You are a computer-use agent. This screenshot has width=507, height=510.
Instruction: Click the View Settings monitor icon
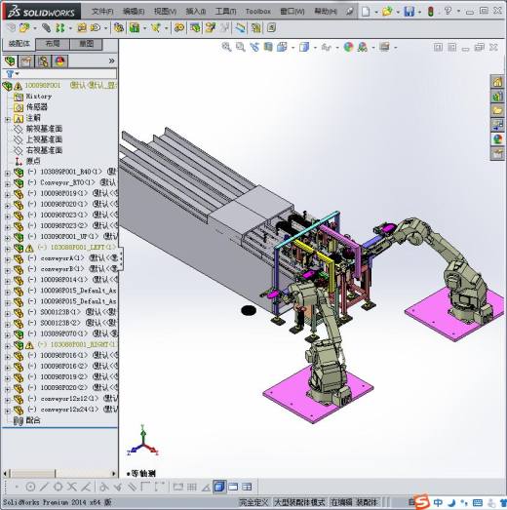[384, 47]
